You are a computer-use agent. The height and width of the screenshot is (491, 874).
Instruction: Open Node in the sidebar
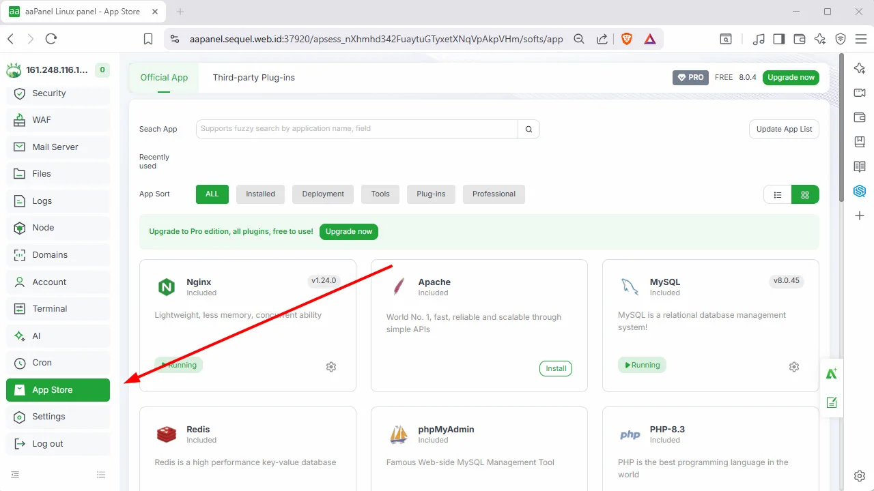pos(58,228)
